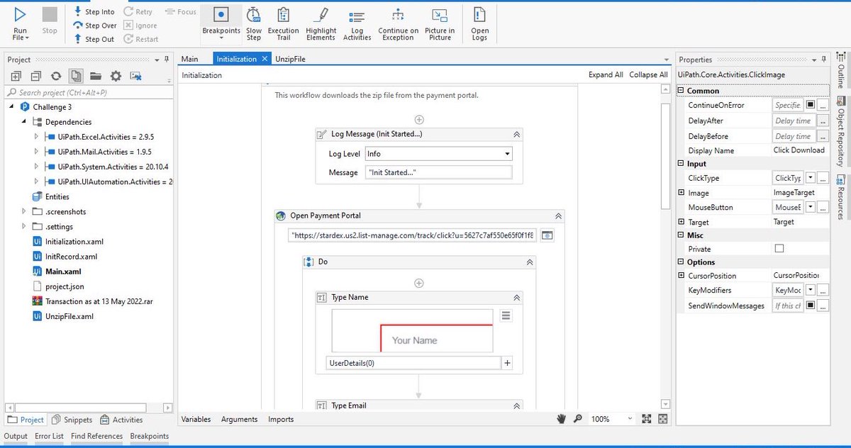Collapse the Open Payment Portal activity
The width and height of the screenshot is (851, 448).
click(559, 216)
